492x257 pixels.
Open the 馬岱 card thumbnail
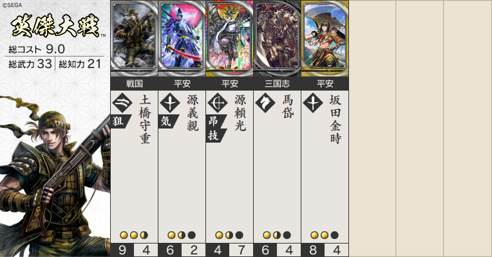pyautogui.click(x=278, y=38)
